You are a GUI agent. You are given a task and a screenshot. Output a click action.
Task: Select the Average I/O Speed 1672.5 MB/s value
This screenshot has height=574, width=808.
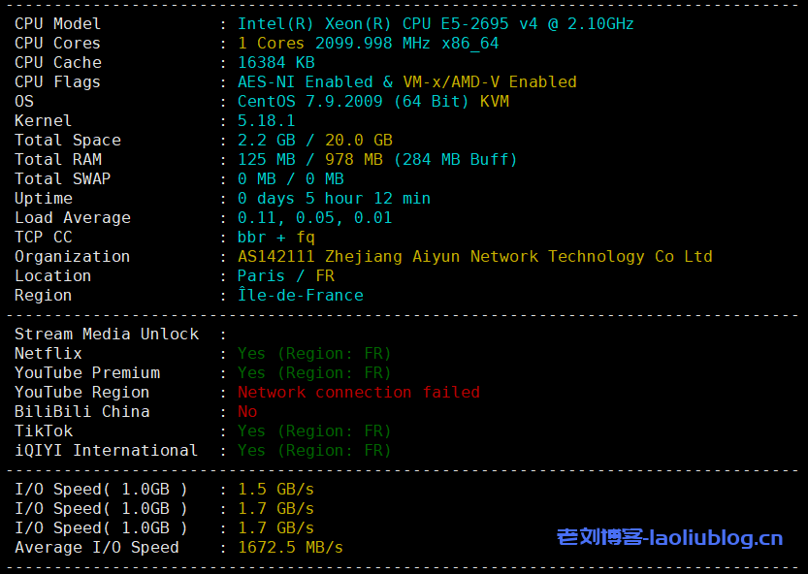click(290, 547)
